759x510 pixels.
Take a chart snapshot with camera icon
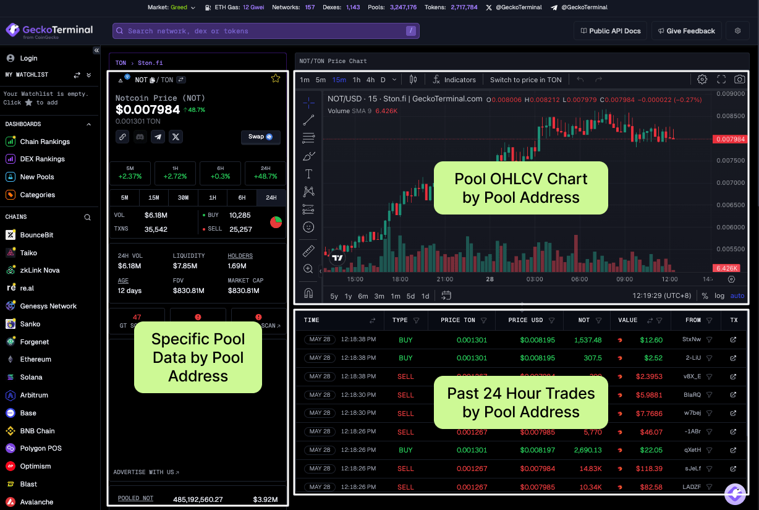[x=740, y=79]
